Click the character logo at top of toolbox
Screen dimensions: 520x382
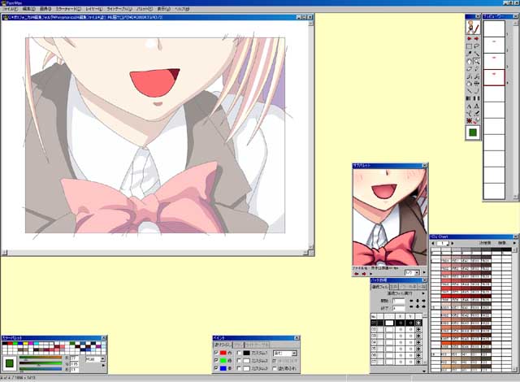(473, 27)
